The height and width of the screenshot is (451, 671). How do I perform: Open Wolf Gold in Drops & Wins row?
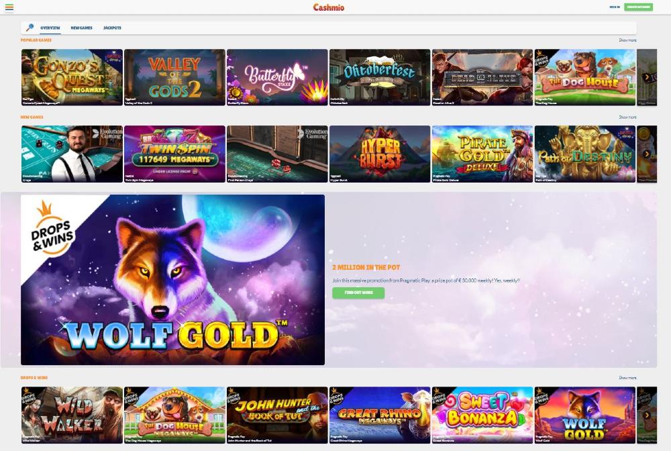tap(585, 415)
